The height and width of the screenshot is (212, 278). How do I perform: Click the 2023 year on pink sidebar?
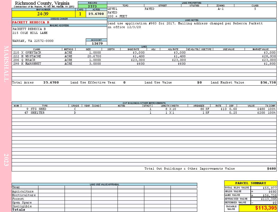click(x=6, y=160)
